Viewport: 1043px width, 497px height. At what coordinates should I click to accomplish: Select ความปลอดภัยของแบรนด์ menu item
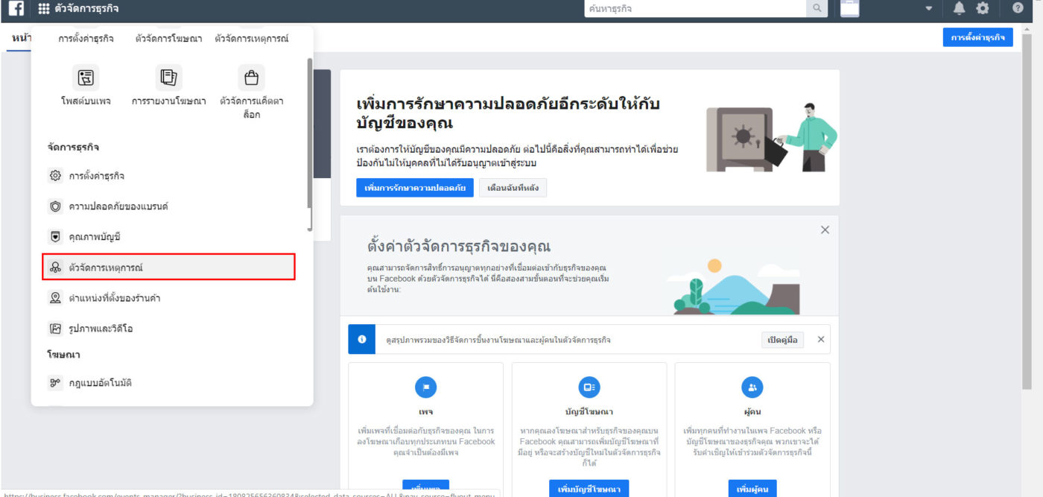click(118, 206)
